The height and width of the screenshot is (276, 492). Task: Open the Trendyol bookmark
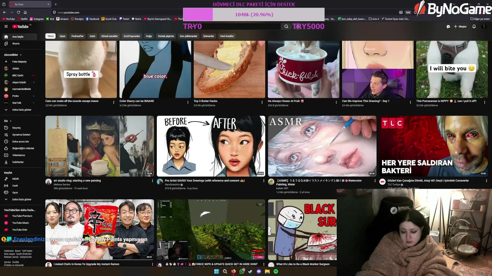pos(77,19)
